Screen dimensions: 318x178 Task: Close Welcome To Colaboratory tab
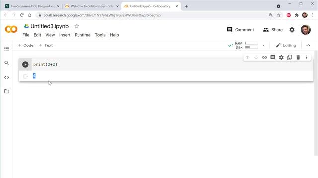tap(117, 6)
